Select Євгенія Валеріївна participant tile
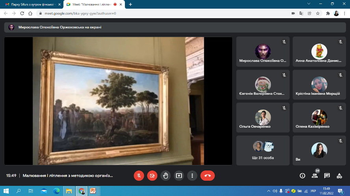This screenshot has width=350, height=196. click(263, 84)
